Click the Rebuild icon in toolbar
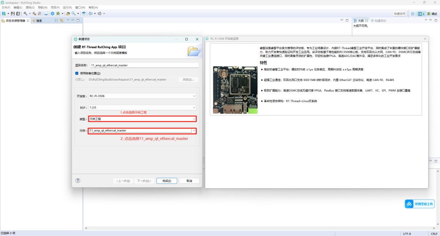 click(x=34, y=13)
